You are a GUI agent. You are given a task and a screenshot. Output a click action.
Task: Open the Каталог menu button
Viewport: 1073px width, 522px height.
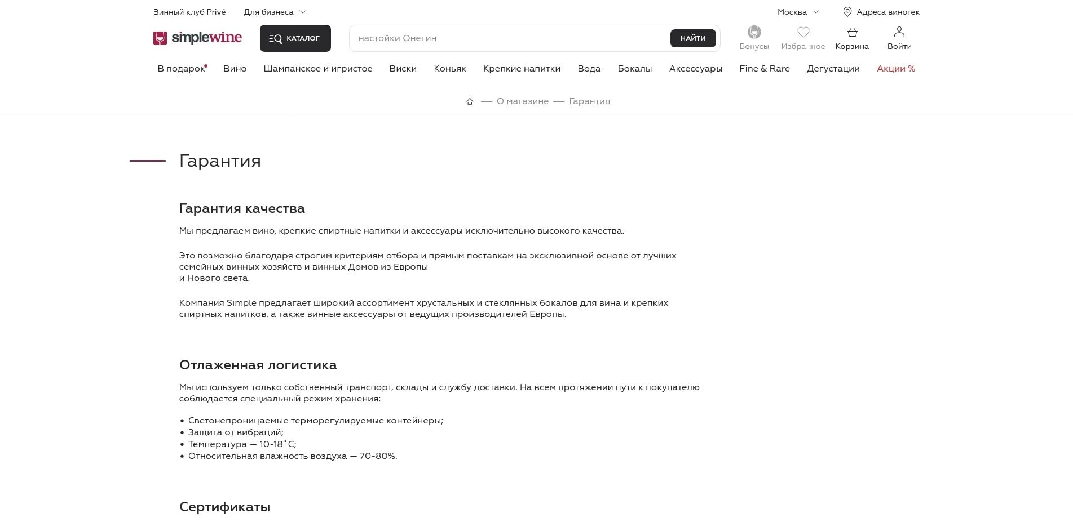[295, 38]
